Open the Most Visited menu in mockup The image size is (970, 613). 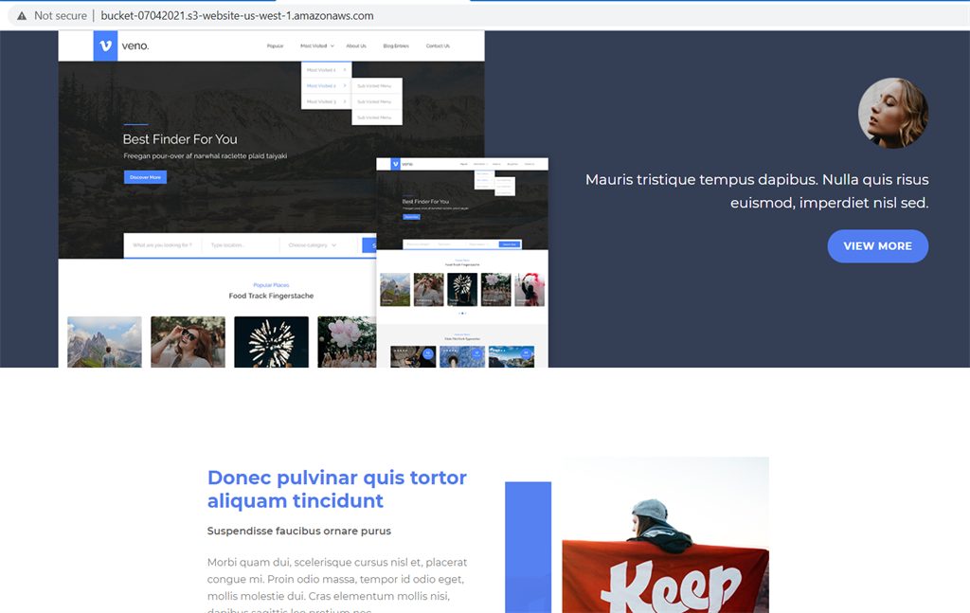point(316,45)
